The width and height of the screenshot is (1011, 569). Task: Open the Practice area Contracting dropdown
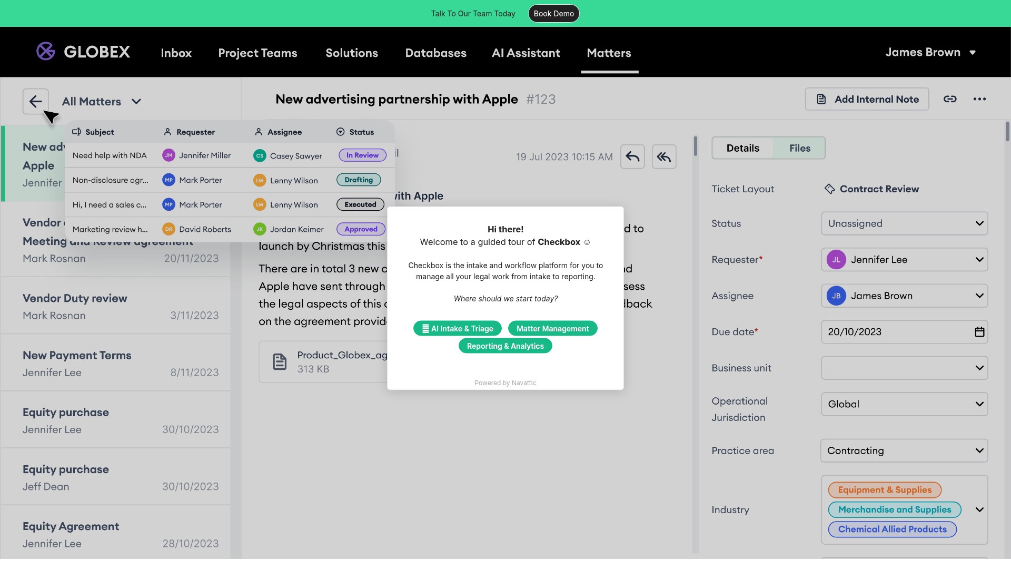(904, 451)
